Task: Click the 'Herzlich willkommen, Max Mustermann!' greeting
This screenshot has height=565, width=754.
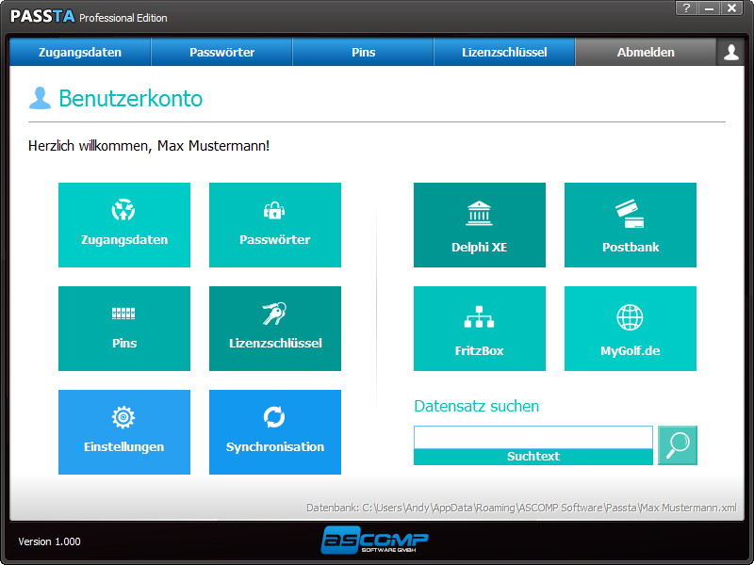Action: pyautogui.click(x=149, y=146)
